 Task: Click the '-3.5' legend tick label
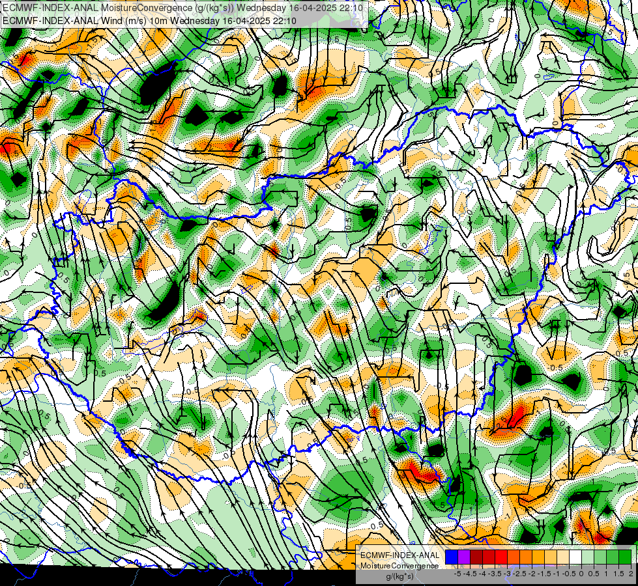coord(495,574)
